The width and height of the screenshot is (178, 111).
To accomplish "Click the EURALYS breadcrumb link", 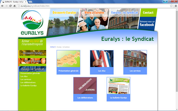I will point(53,47).
